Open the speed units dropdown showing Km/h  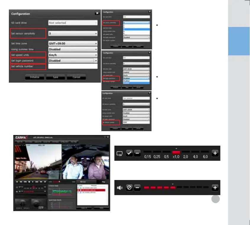pos(73,55)
